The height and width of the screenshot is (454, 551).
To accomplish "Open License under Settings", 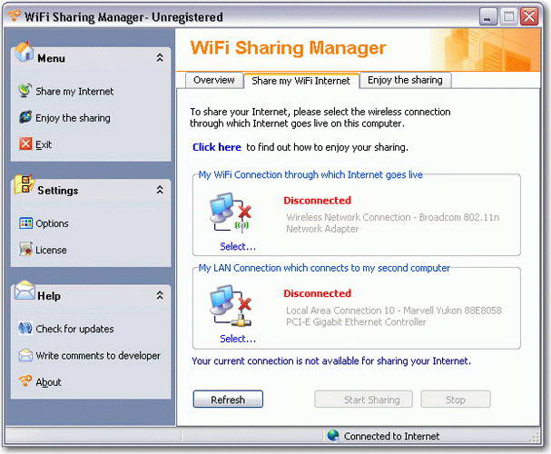I will [x=51, y=250].
